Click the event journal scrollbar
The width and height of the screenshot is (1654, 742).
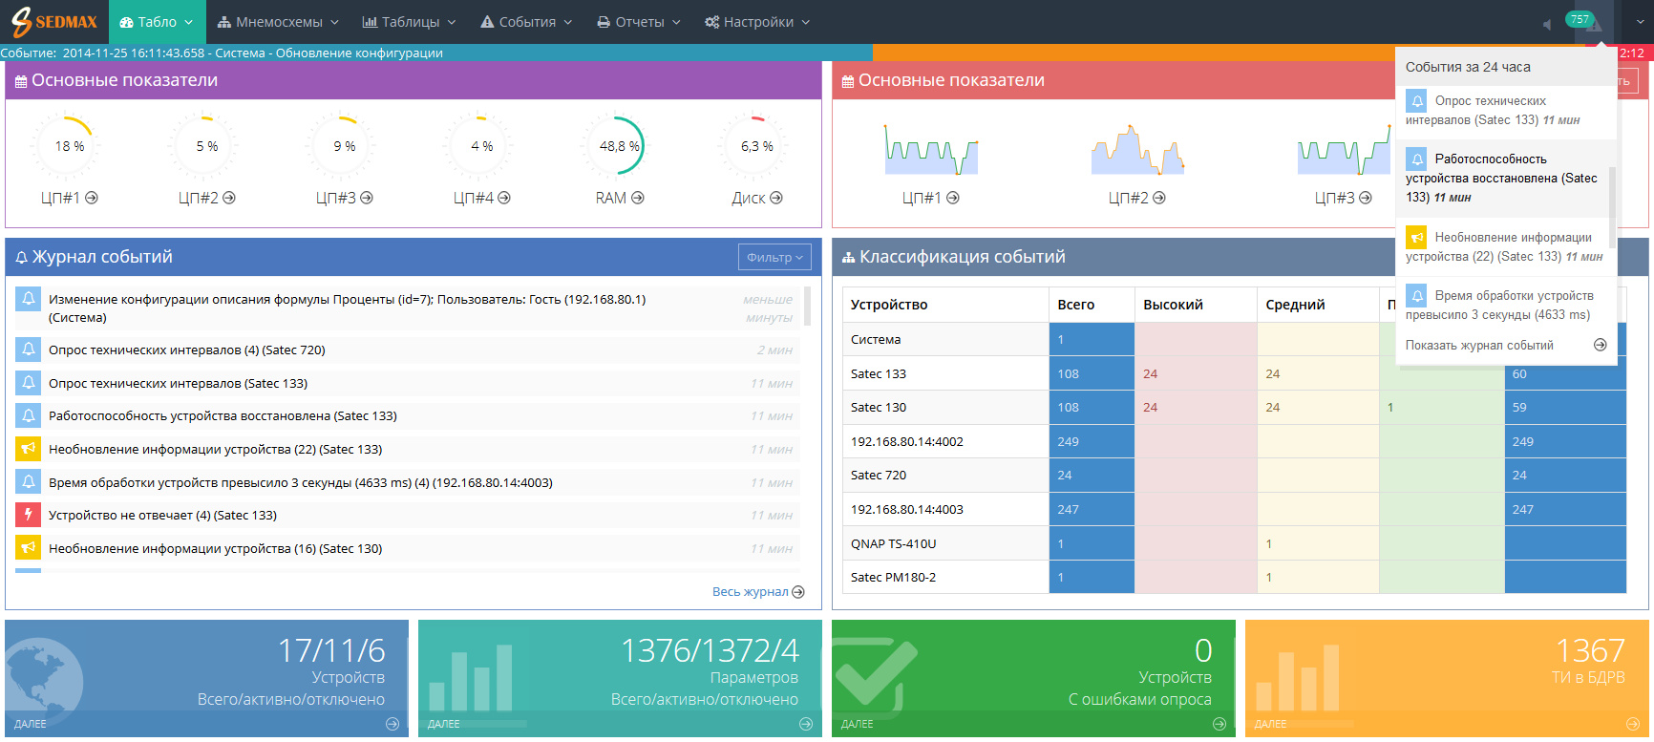coord(808,307)
